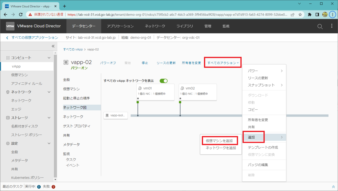Viewport: 338px width, 191px height.
Task: Open a new browser tab
Action: (65, 6)
